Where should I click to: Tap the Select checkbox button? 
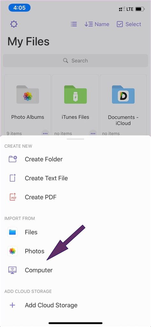click(x=129, y=24)
